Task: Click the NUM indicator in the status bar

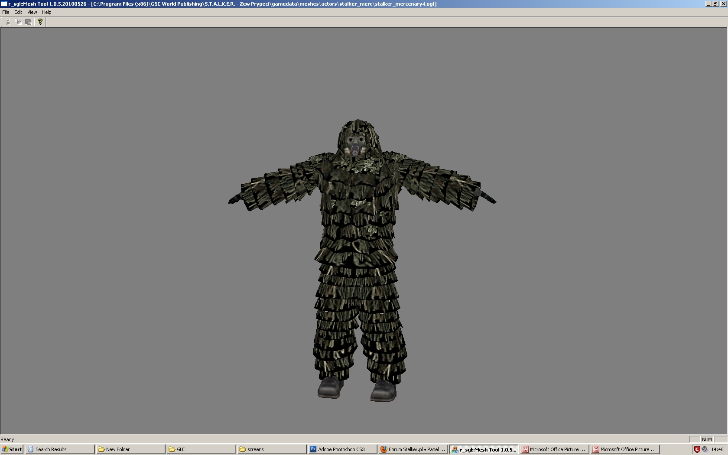Action: click(x=707, y=439)
